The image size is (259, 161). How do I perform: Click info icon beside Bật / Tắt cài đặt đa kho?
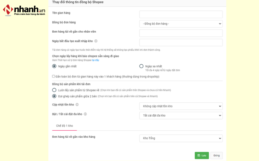point(85,114)
